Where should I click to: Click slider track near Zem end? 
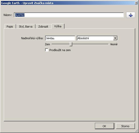(x=55, y=44)
